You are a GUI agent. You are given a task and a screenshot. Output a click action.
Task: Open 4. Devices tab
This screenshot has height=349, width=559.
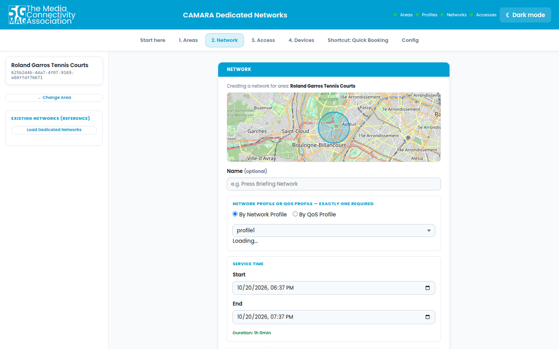click(x=301, y=40)
